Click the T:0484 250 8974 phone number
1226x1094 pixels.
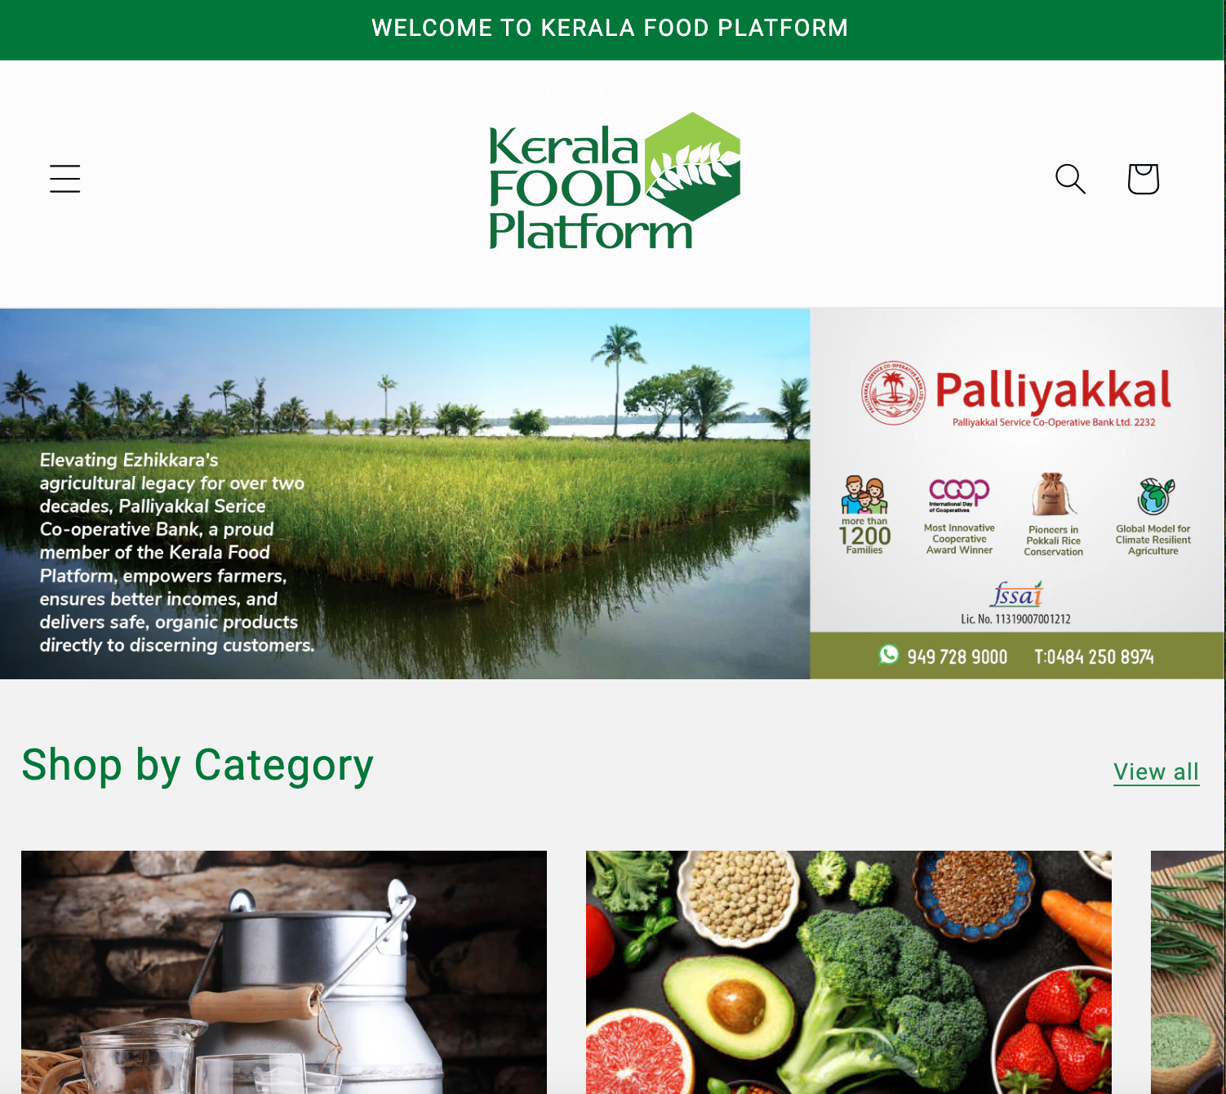pyautogui.click(x=1094, y=657)
